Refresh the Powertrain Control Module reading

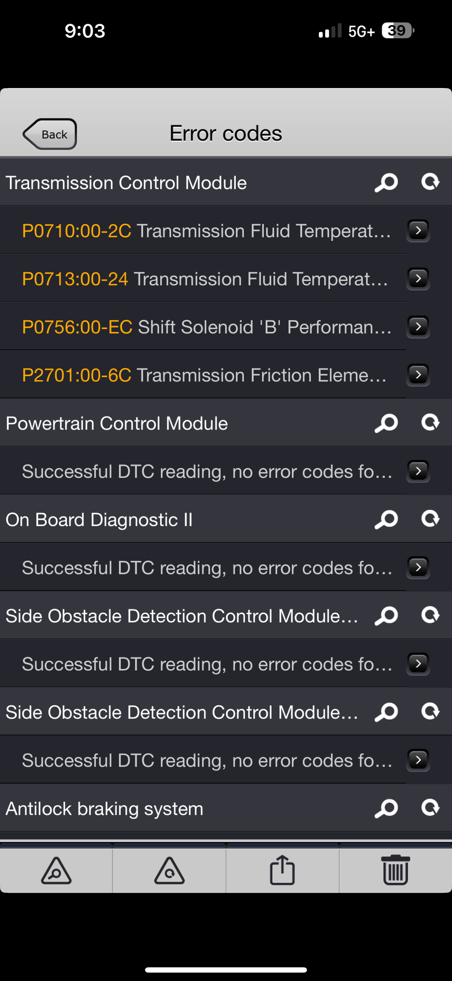(x=430, y=423)
